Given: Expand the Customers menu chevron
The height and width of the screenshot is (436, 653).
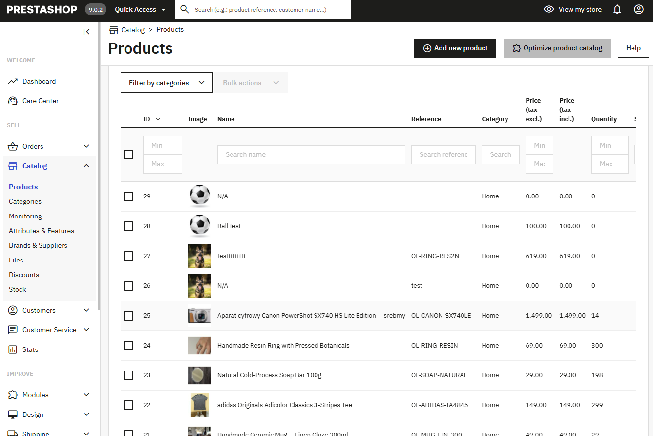Looking at the screenshot, I should point(86,310).
